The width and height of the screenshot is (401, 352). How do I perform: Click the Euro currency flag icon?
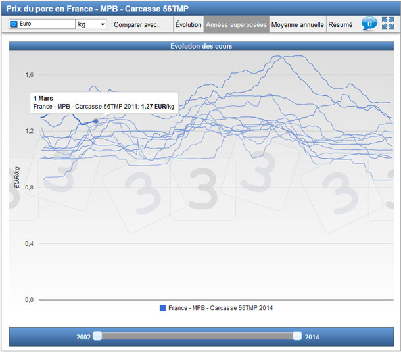click(14, 24)
